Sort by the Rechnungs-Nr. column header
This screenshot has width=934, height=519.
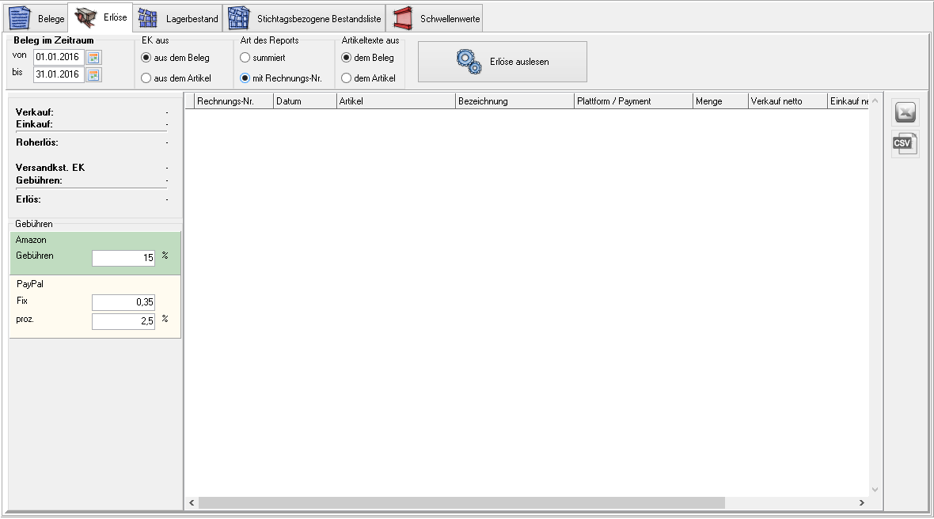point(233,101)
